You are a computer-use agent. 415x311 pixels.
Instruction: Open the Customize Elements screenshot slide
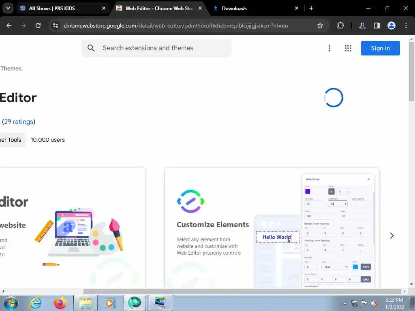[x=272, y=228]
